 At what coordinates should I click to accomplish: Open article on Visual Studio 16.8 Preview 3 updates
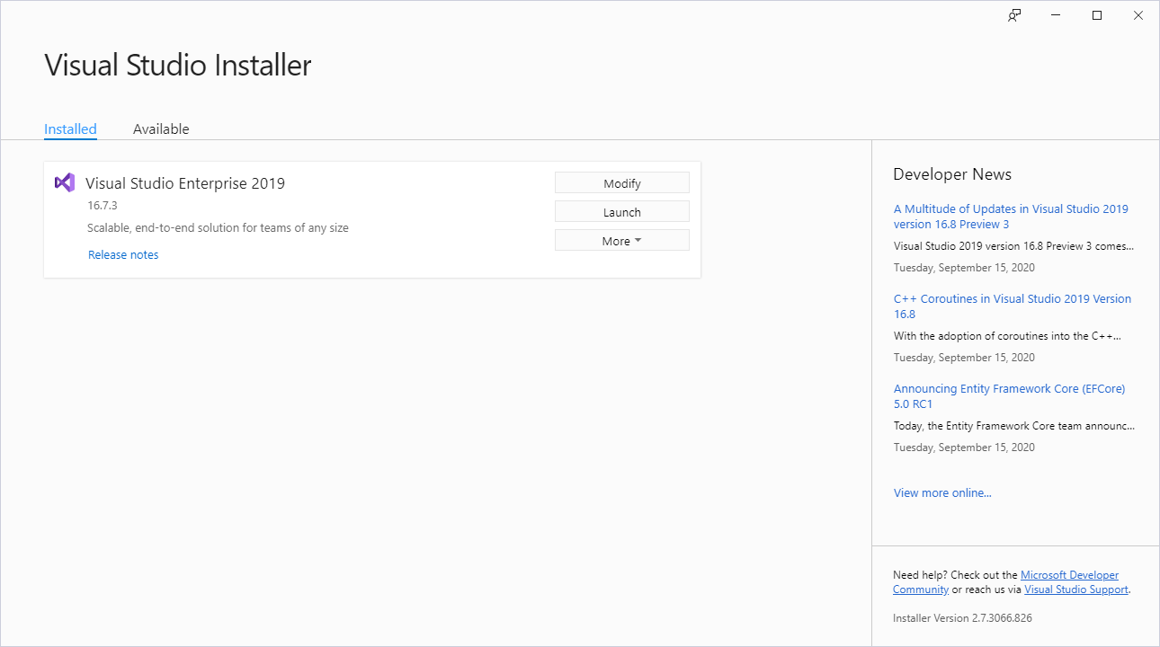point(1011,216)
